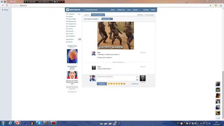Insert the sixth emoji smiley
224x126 pixels.
121,84
